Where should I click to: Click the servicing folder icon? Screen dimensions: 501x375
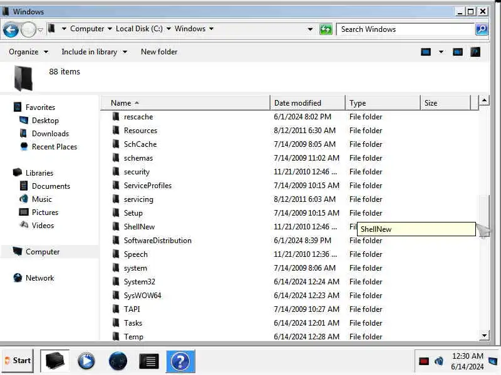pos(116,199)
